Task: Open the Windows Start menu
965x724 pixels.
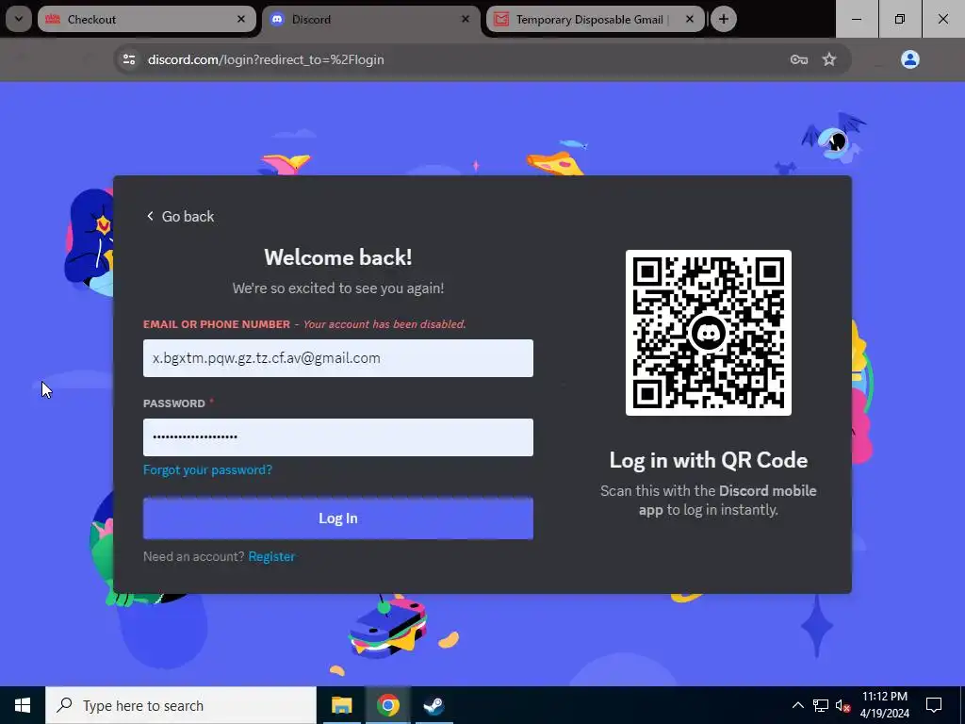Action: click(23, 705)
